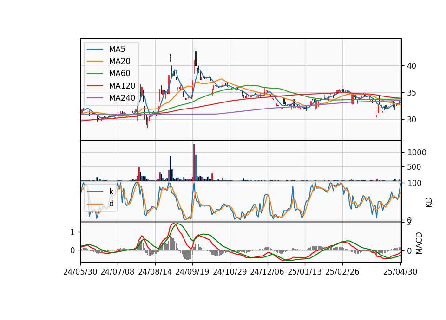
Task: Click the price axis value 35
Action: [x=412, y=93]
